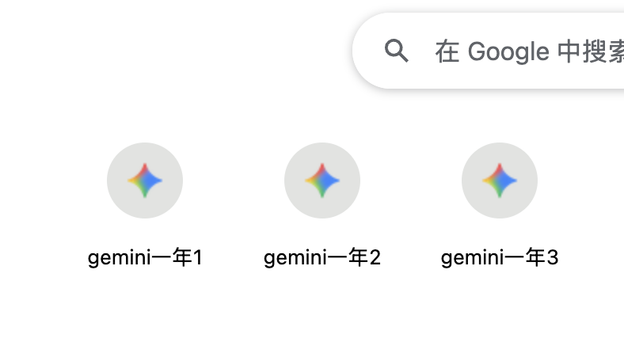This screenshot has height=361, width=624.
Task: Open the gemini一年2 Gemini star icon
Action: [322, 180]
